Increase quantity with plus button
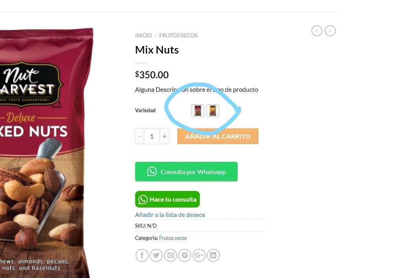402x278 pixels. 164,136
